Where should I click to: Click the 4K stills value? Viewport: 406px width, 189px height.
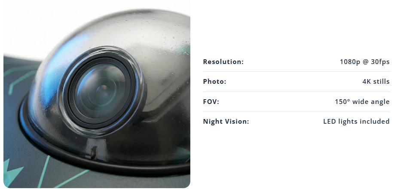pos(376,82)
